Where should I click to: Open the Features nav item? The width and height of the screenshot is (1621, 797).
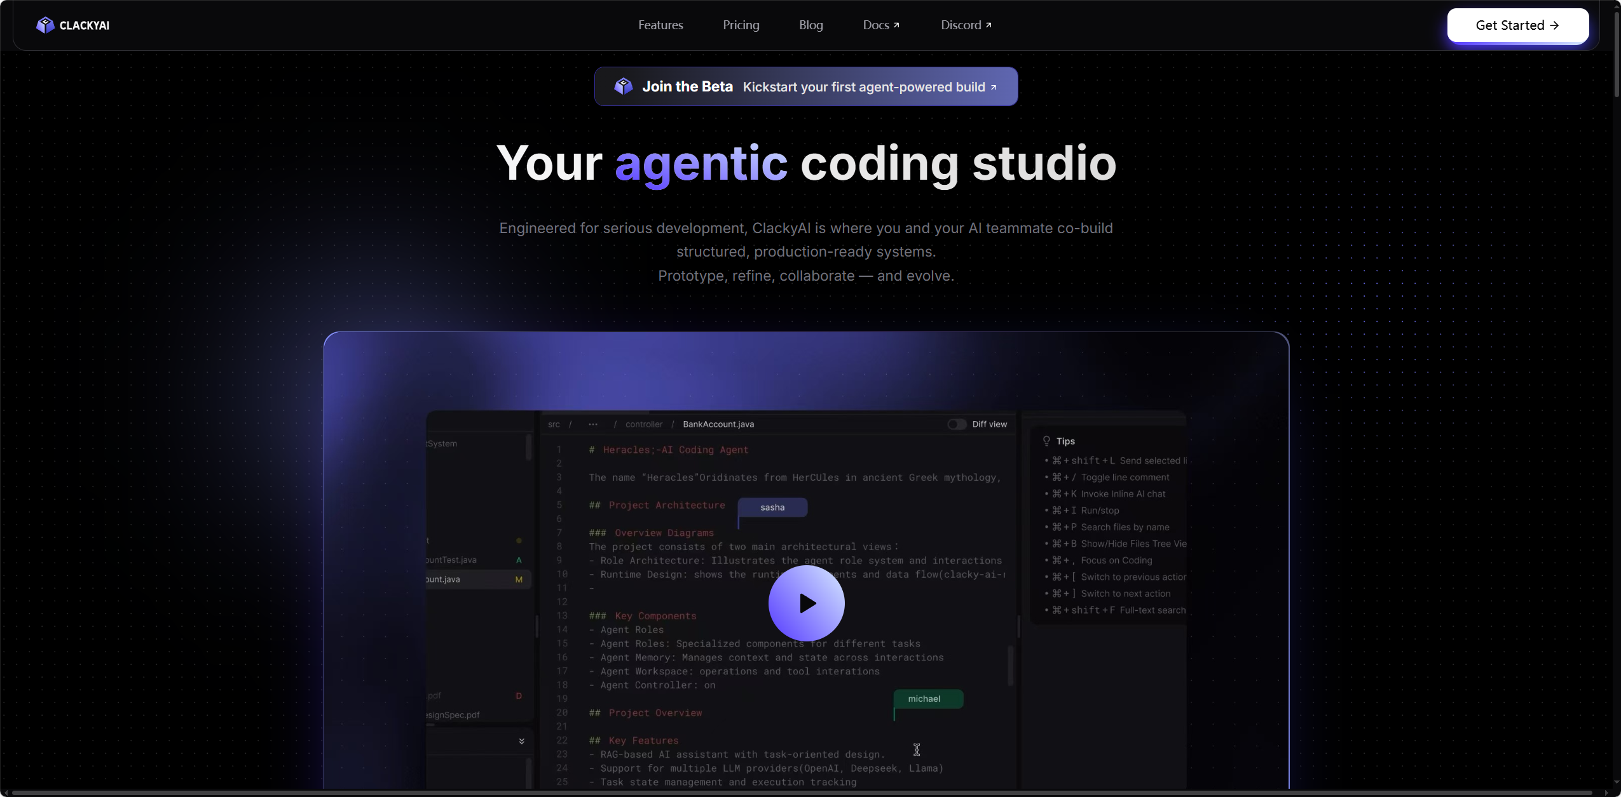click(x=660, y=25)
